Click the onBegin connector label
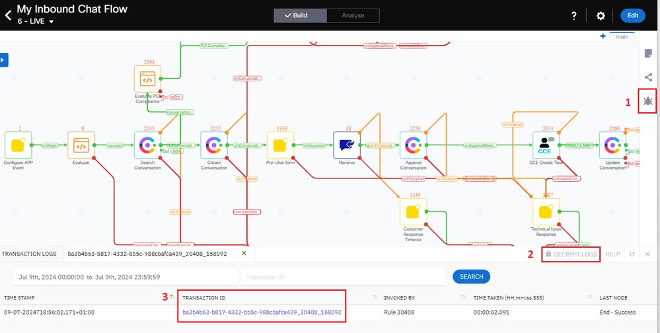This screenshot has height=333, width=660. pos(50,145)
